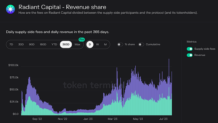Choose the 180D time range
Screen dimensions: 218x123
click(43, 45)
